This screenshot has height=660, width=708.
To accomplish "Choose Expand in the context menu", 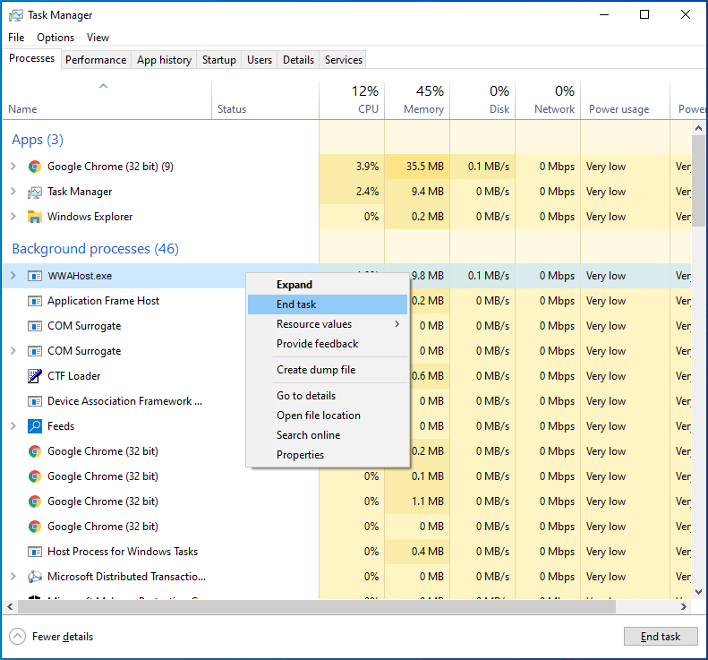I will click(x=328, y=285).
